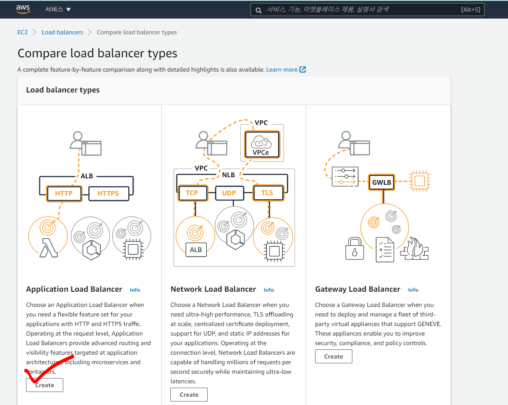Image resolution: width=508 pixels, height=405 pixels.
Task: Click the Load balancer types panel header
Action: tap(234, 90)
